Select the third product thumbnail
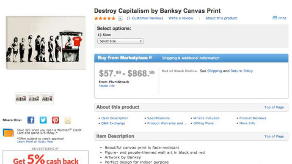292x164 pixels. (x=47, y=98)
